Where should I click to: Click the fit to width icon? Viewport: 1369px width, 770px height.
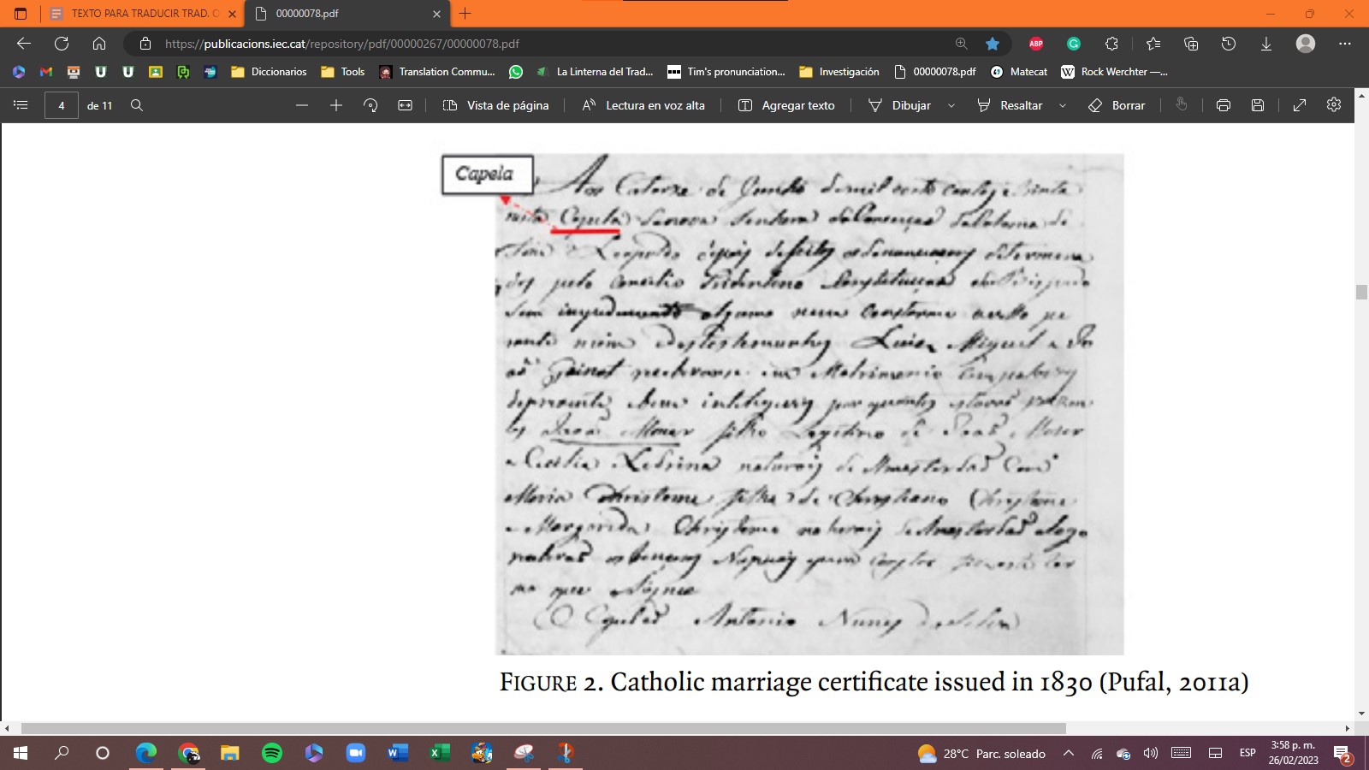point(406,105)
